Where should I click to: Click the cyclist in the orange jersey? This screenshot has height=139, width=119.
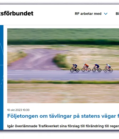click(86, 67)
